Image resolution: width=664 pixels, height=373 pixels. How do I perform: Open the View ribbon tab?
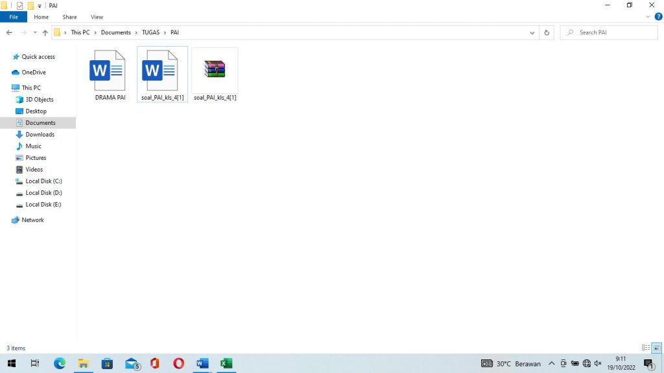tap(97, 17)
